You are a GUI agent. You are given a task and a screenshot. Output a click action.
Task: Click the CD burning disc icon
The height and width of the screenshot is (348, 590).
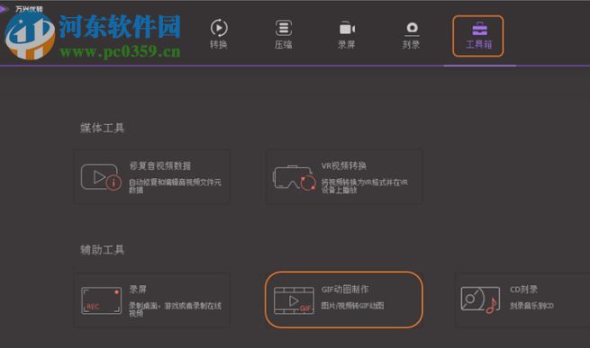point(480,300)
